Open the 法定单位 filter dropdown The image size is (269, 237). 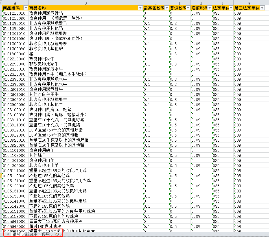(x=231, y=8)
